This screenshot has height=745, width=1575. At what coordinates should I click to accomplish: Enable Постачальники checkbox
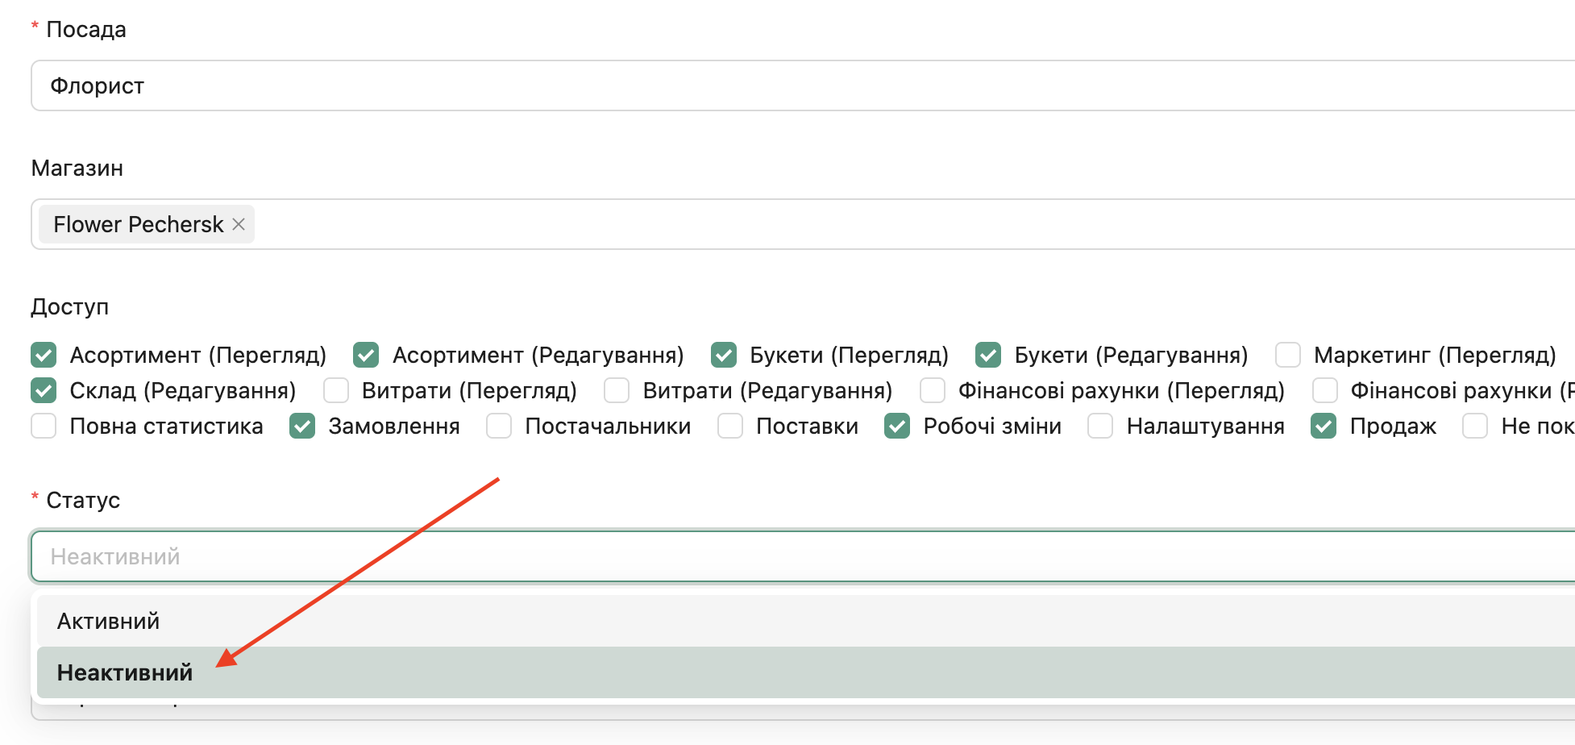(x=499, y=426)
